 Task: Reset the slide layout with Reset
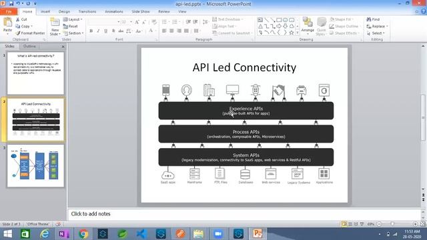click(x=71, y=27)
